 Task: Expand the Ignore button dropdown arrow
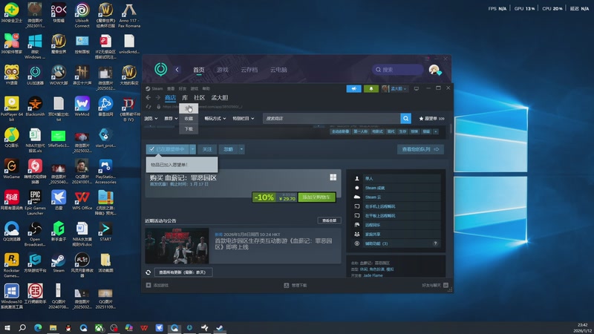coord(241,149)
